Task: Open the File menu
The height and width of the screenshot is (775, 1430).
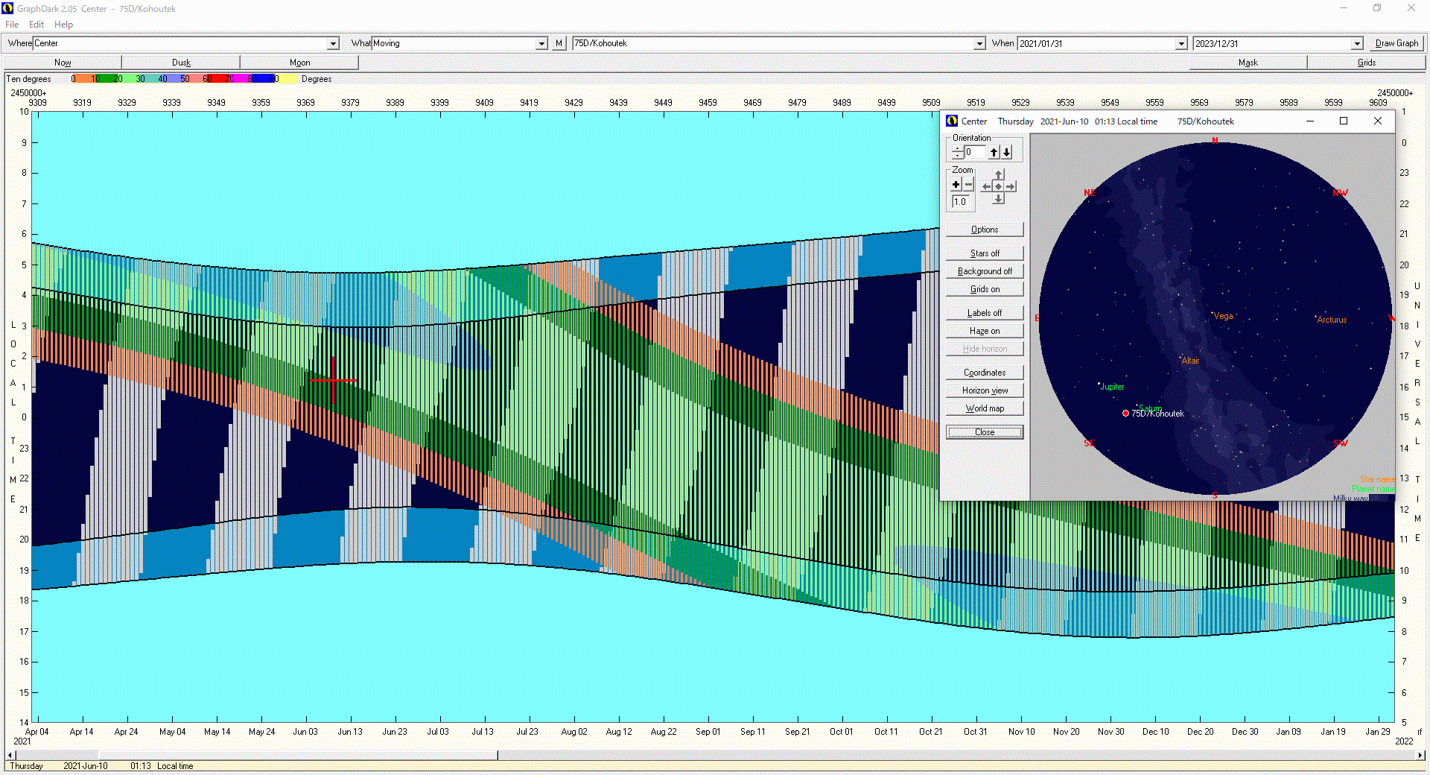Action: [x=12, y=25]
